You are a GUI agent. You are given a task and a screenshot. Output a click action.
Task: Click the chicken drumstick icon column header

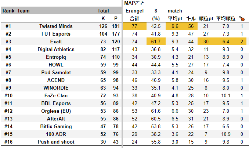tap(242, 18)
